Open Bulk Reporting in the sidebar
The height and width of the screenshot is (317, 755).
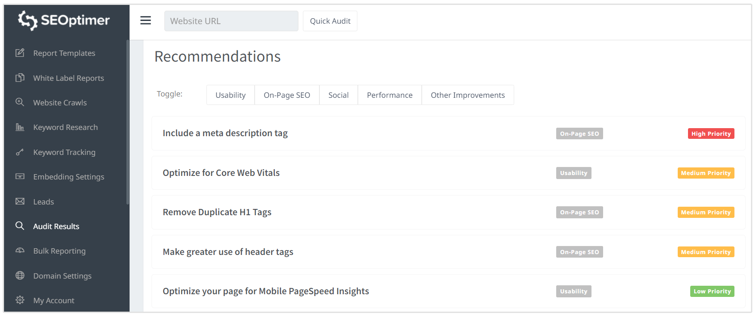(59, 251)
